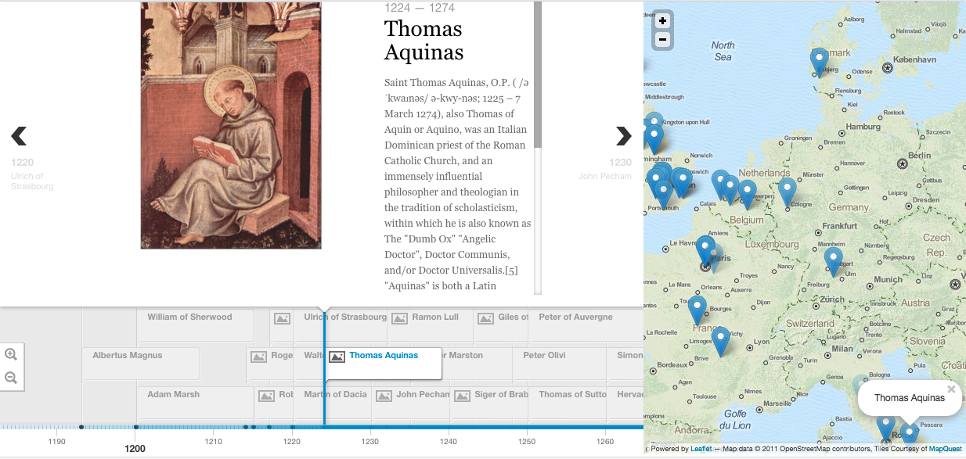Open the Thomas Aquinas painting image
The height and width of the screenshot is (459, 966).
click(231, 125)
